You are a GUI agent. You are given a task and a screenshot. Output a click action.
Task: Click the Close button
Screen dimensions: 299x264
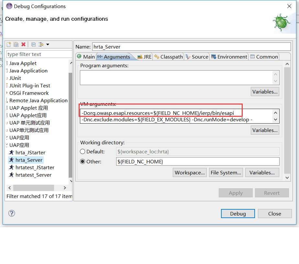tap(275, 214)
